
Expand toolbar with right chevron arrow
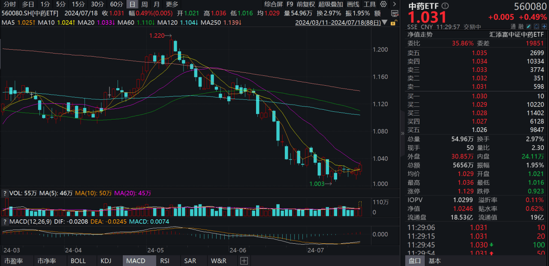(395, 4)
